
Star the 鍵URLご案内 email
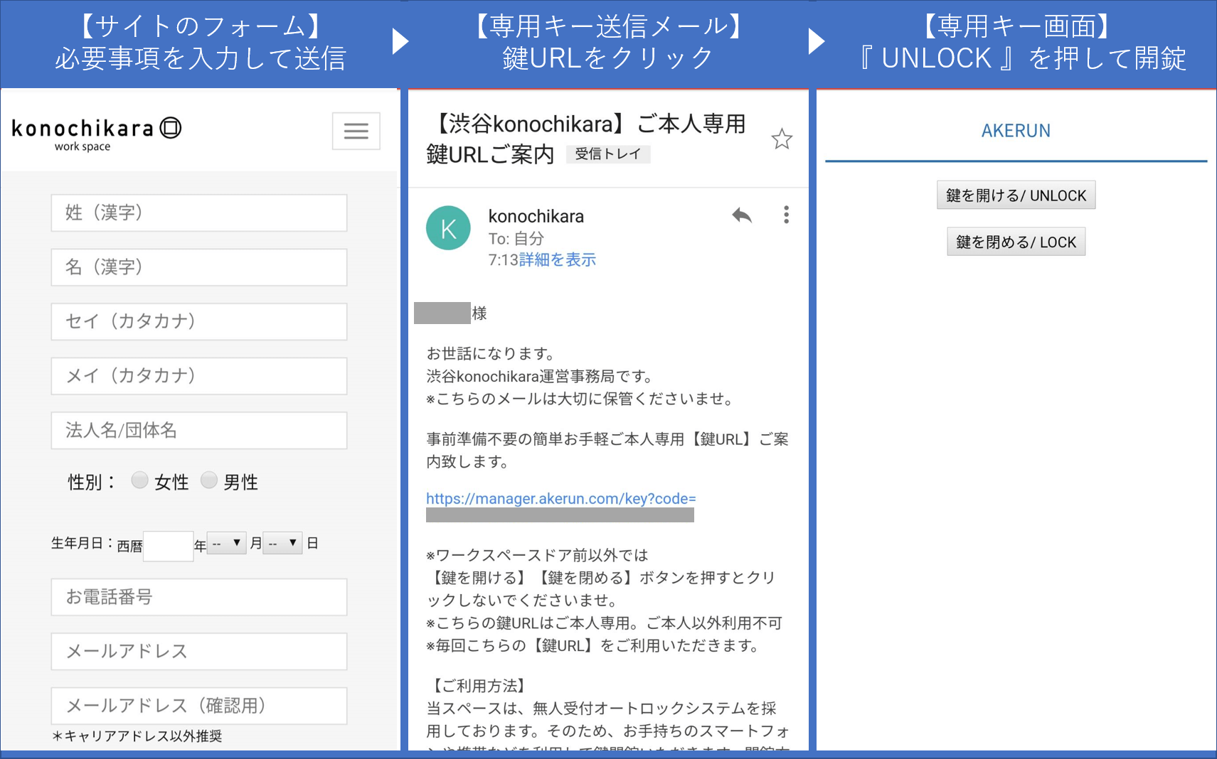tap(782, 139)
